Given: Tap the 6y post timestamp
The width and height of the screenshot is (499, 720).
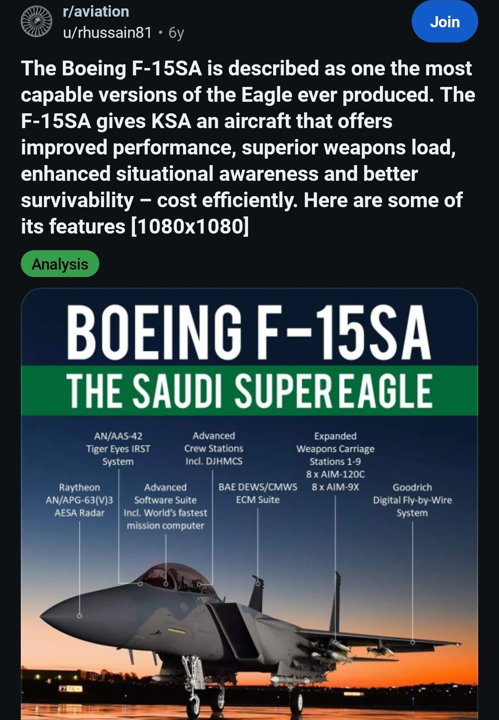Looking at the screenshot, I should click(x=176, y=32).
